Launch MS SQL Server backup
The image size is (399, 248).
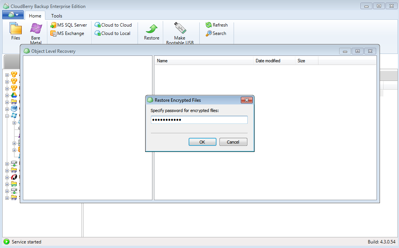pyautogui.click(x=69, y=25)
